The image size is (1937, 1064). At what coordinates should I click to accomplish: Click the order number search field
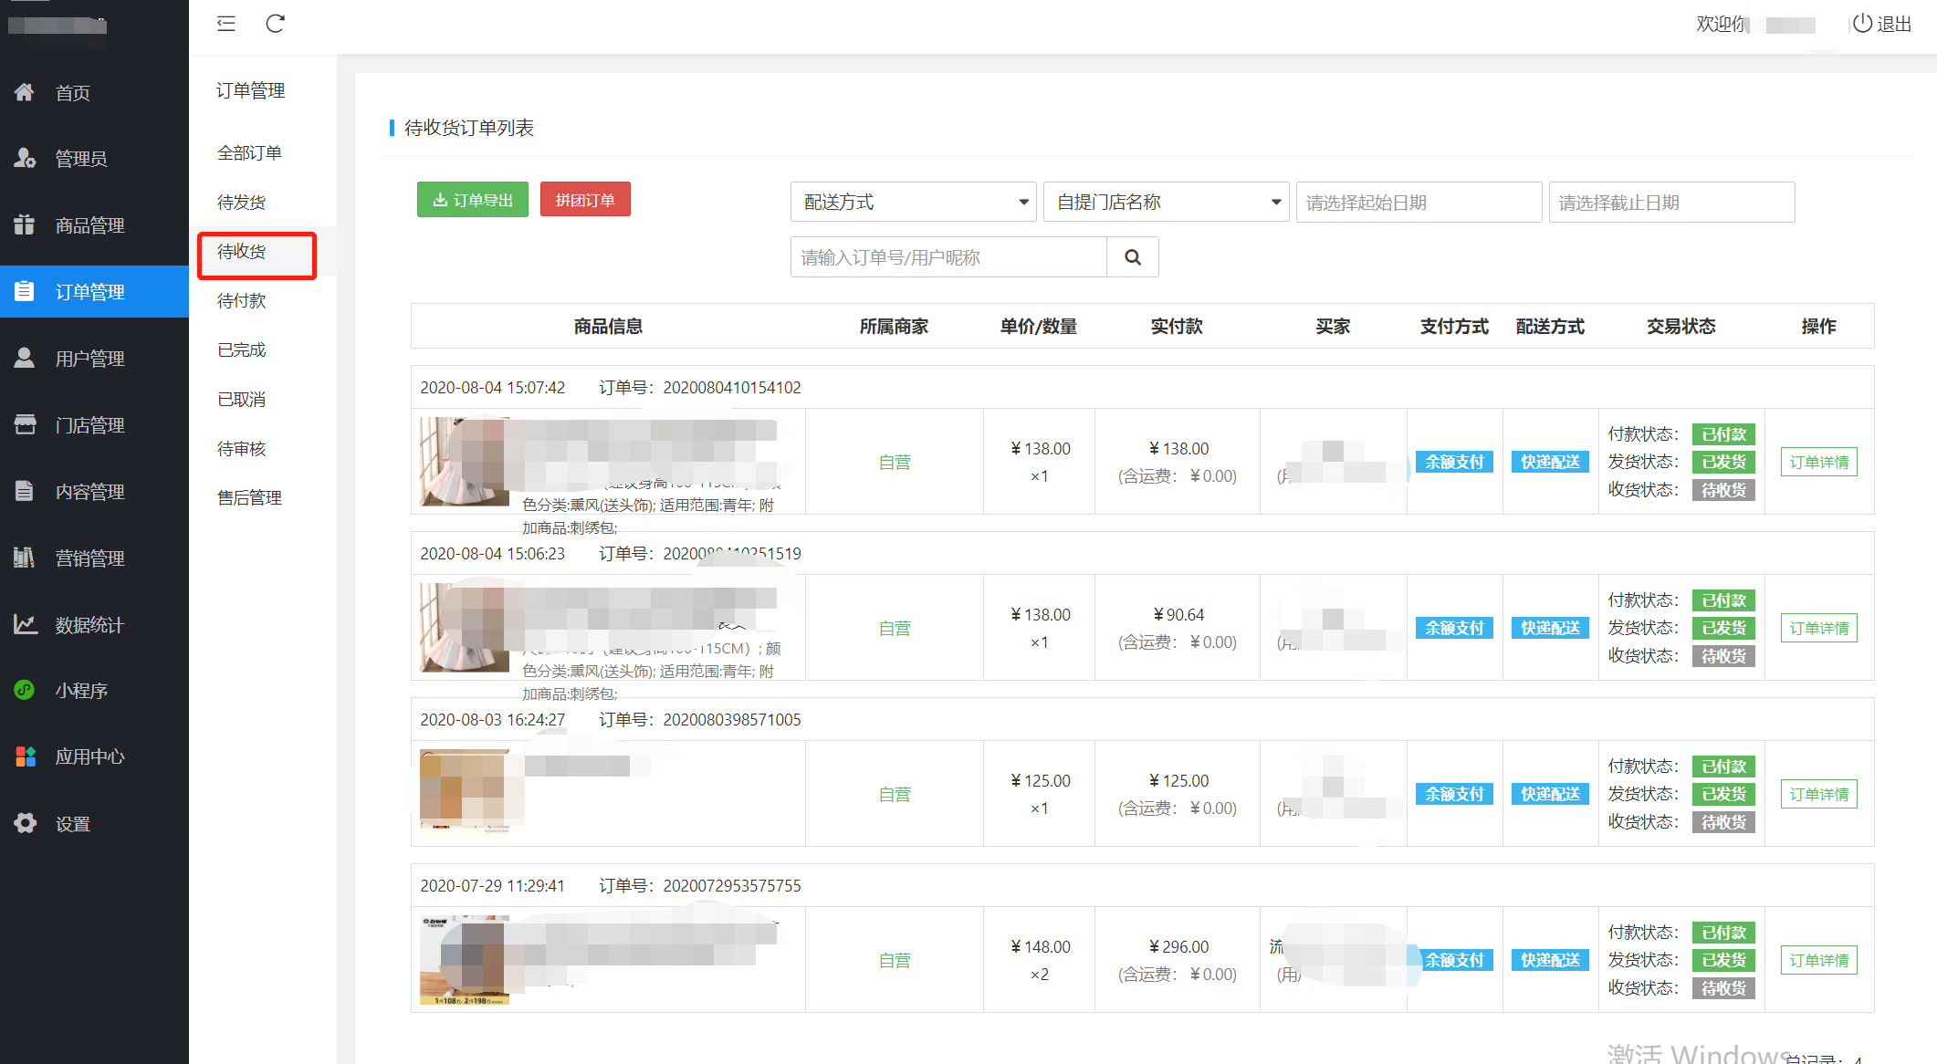(948, 257)
